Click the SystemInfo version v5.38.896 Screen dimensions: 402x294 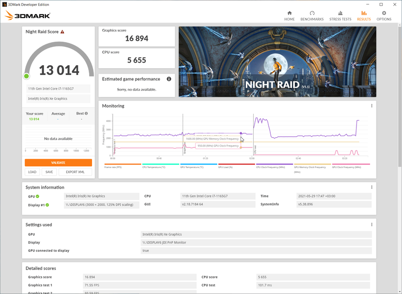[x=334, y=204]
